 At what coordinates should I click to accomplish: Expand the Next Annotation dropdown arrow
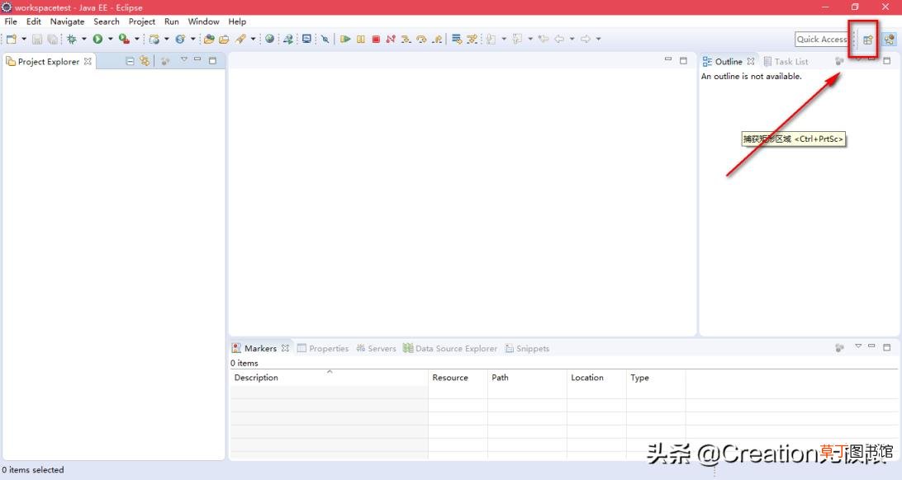tap(504, 39)
